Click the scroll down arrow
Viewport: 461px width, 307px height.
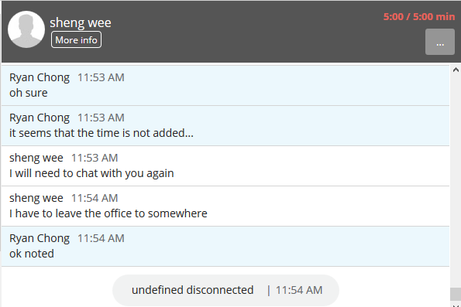(456, 305)
